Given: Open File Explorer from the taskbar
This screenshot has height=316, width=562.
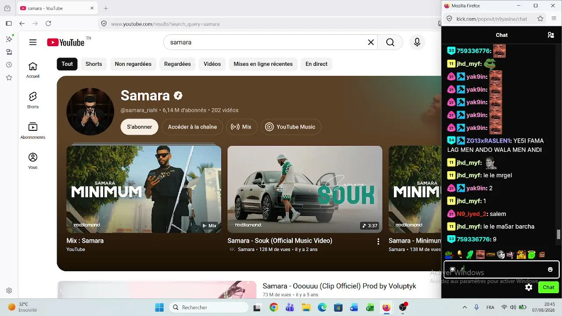Looking at the screenshot, I should click(306, 307).
